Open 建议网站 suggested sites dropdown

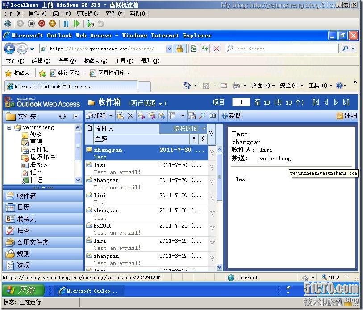click(67, 73)
